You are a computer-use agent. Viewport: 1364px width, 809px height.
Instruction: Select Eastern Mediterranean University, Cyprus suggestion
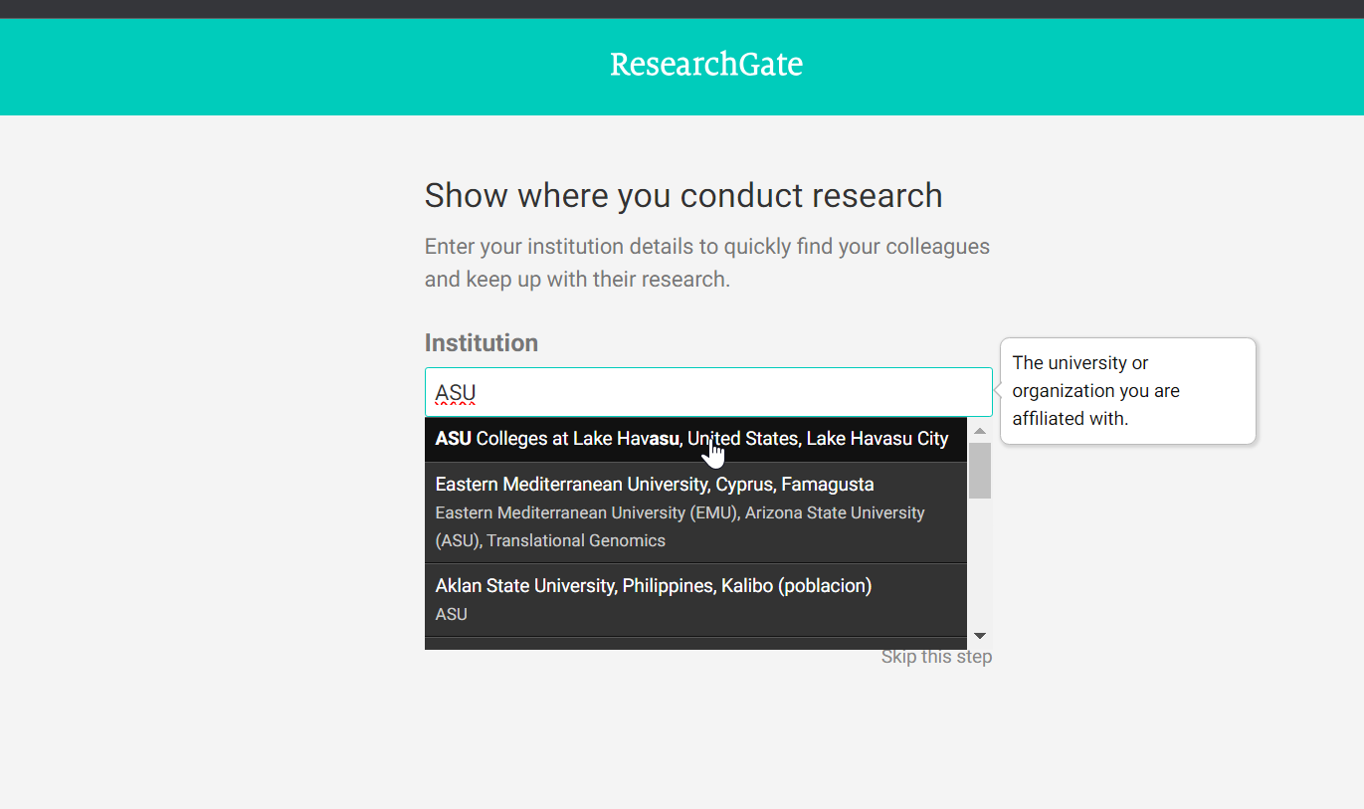coord(654,485)
